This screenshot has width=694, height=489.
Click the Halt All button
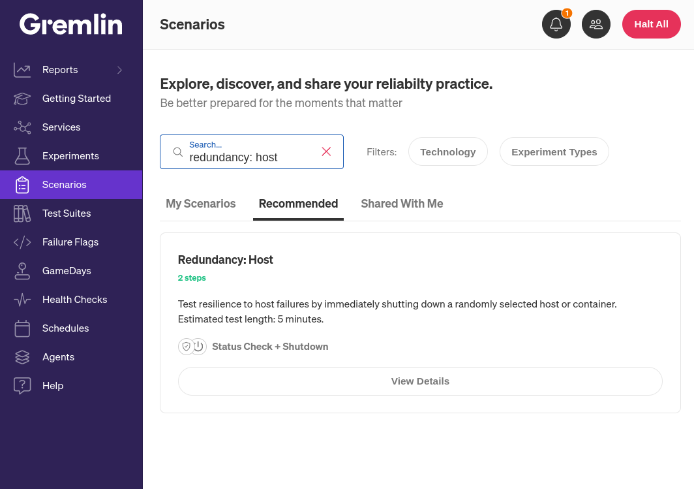[x=651, y=24]
